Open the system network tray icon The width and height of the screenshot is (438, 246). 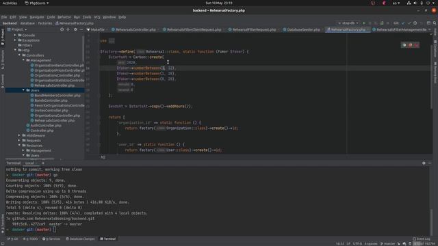409,3
